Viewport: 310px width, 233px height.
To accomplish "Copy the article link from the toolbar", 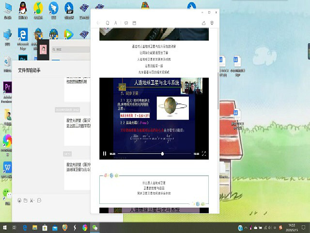I will (x=126, y=23).
